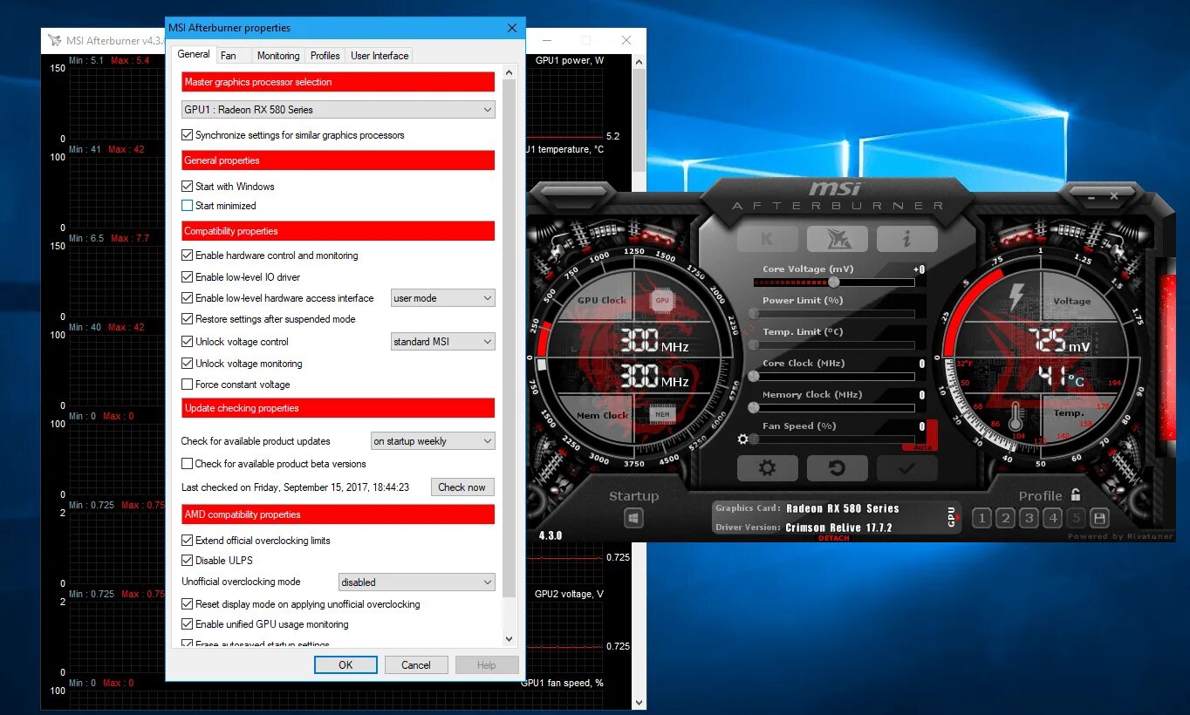The image size is (1190, 715).
Task: Click the save profile floppy disk icon
Action: 1099,519
